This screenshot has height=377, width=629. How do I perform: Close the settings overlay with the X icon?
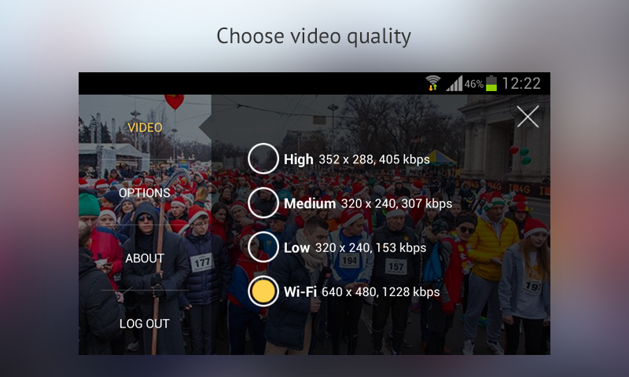click(x=528, y=116)
